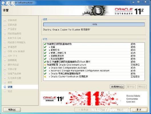This screenshot has height=114, width=151.
Task: Click the 'Starting Oracle Cluster Verification' progress message
Action: point(67,30)
